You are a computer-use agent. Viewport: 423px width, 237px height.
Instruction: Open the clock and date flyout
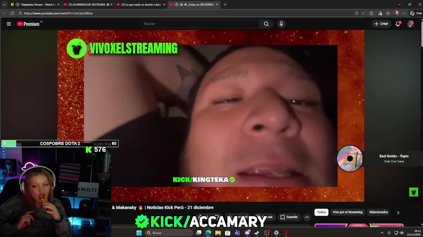tap(414, 233)
